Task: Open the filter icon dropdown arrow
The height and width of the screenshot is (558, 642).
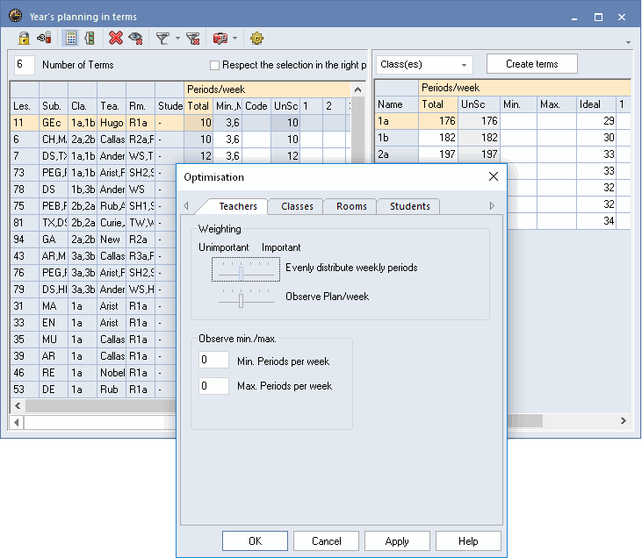Action: click(x=177, y=39)
